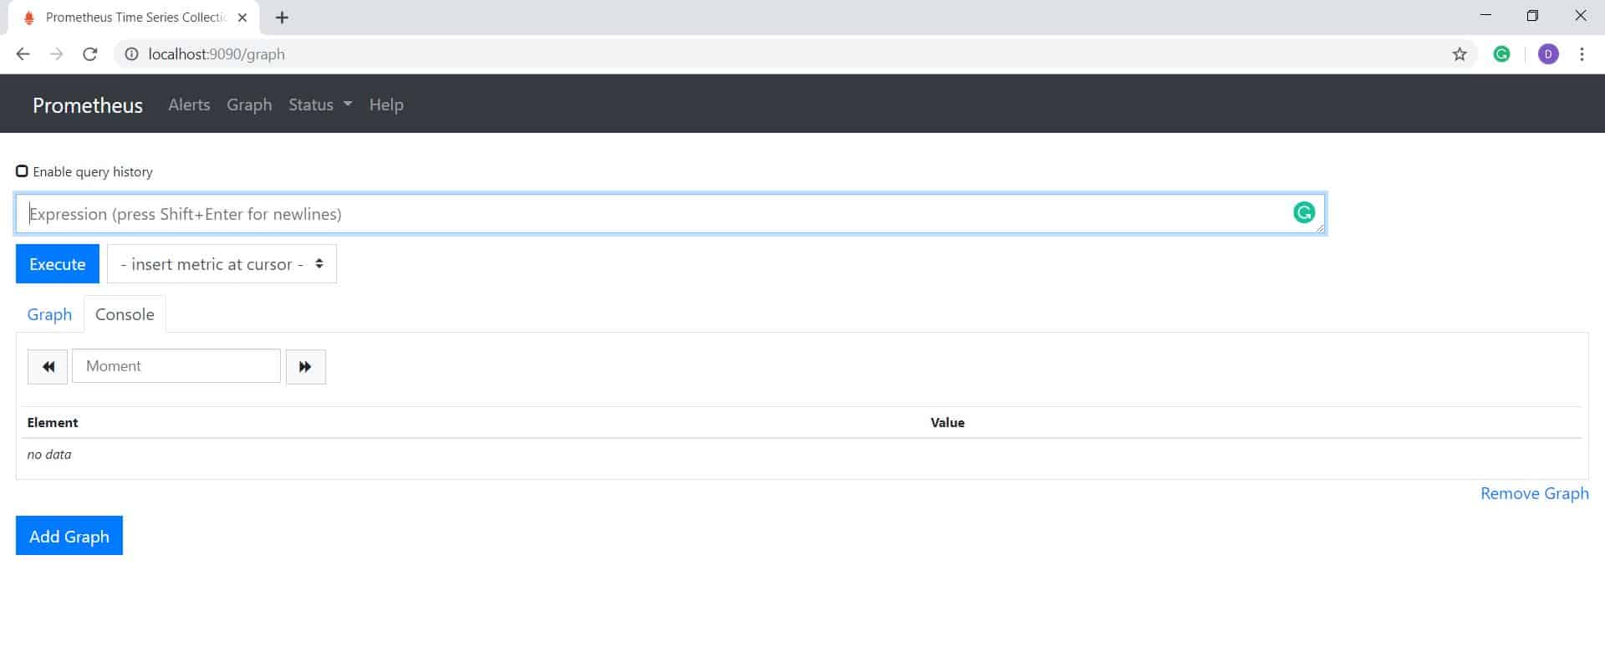
Task: Click Prometheus flame favicon on tab
Action: (x=29, y=18)
